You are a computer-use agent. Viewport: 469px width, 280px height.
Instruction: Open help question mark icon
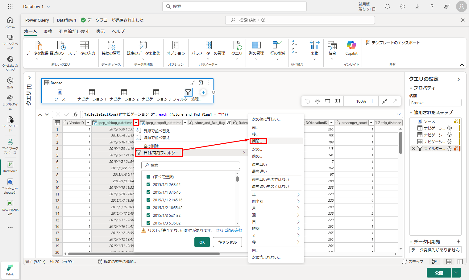[x=432, y=6]
